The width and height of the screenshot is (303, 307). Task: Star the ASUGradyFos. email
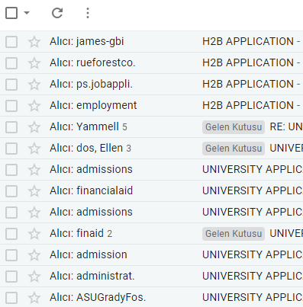pyautogui.click(x=34, y=298)
